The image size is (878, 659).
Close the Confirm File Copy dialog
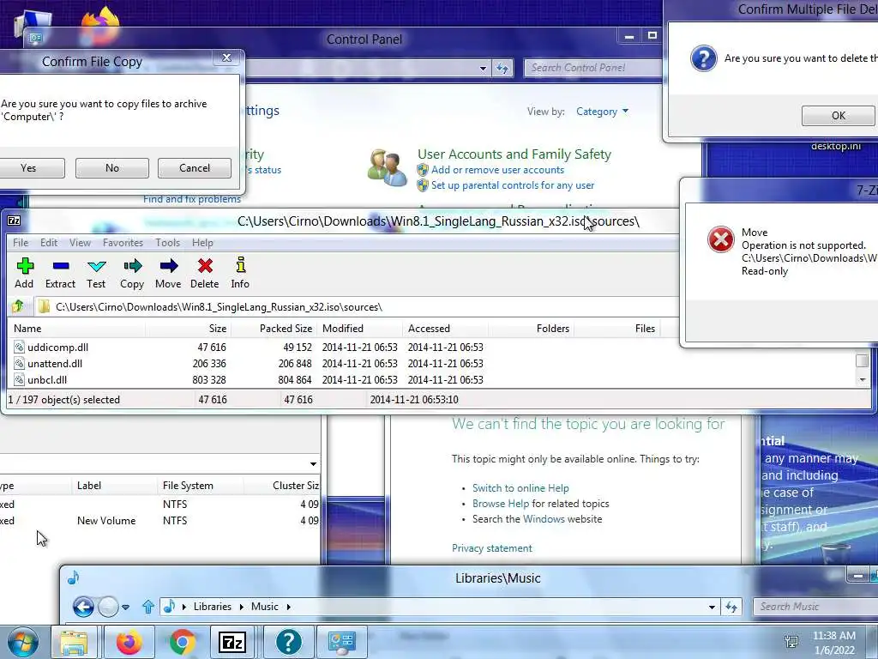pyautogui.click(x=226, y=57)
